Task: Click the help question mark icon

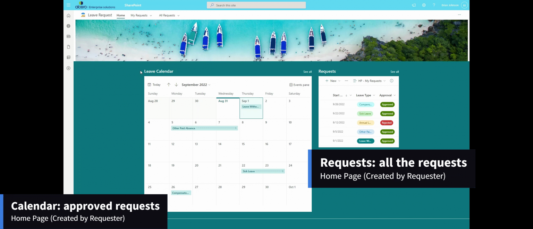Action: pyautogui.click(x=434, y=5)
